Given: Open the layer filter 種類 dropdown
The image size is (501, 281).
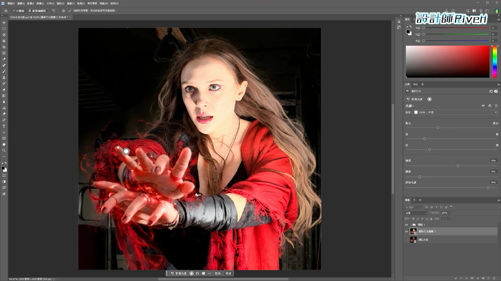Looking at the screenshot, I should click(414, 207).
